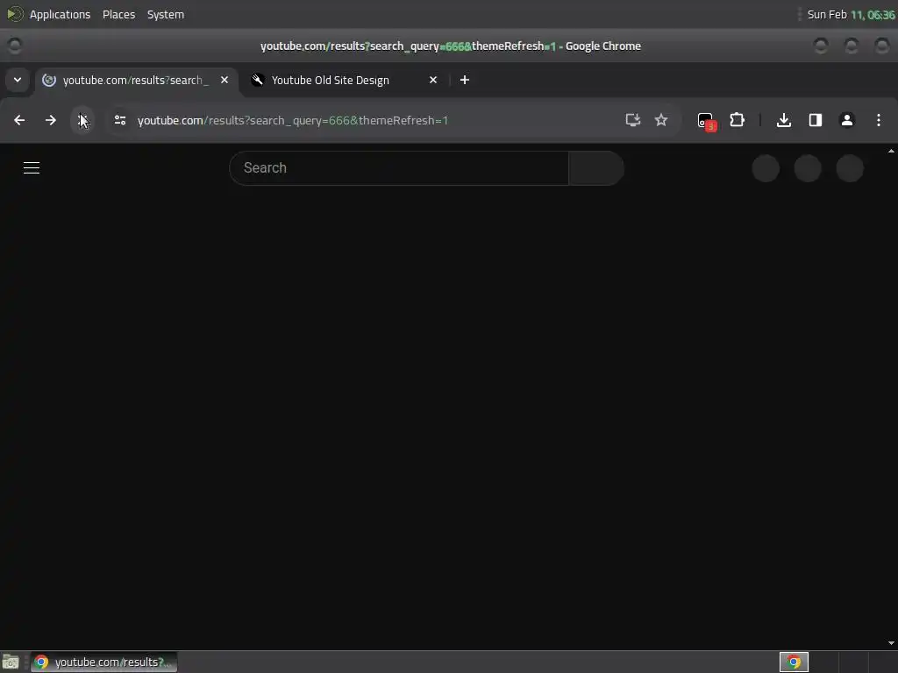Image resolution: width=898 pixels, height=673 pixels.
Task: Go back with the browser back arrow
Action: point(19,120)
